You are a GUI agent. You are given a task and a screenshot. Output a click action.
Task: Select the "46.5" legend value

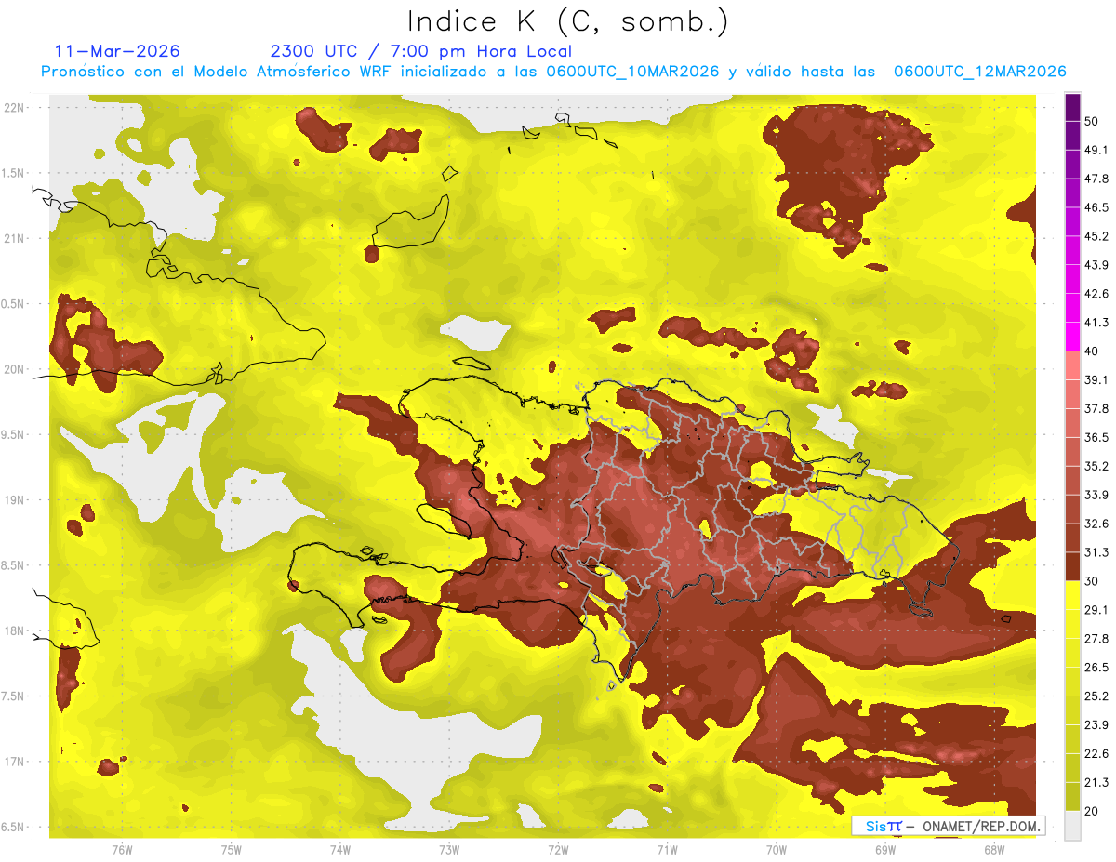pyautogui.click(x=1096, y=208)
